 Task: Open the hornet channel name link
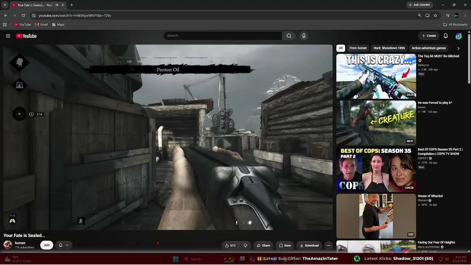[20, 243]
